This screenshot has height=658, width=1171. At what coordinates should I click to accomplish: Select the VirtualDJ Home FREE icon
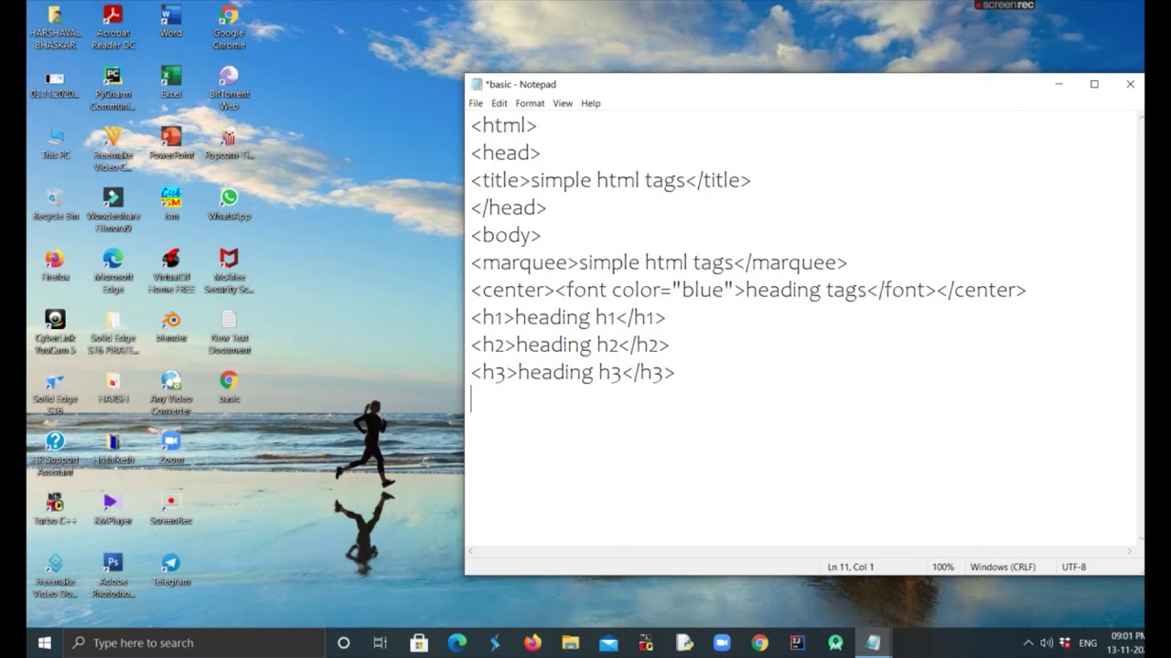pos(171,271)
